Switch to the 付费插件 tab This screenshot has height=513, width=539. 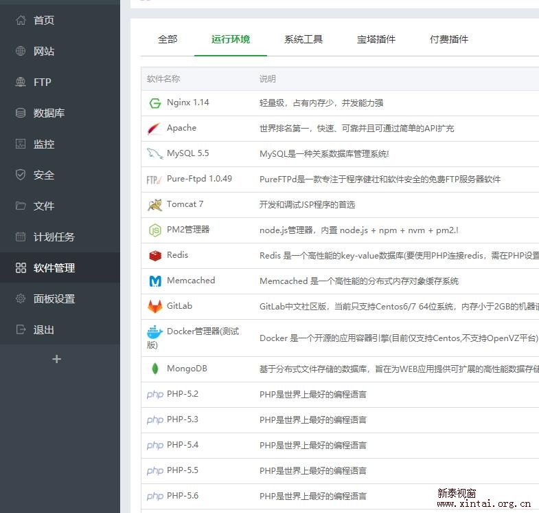click(449, 39)
